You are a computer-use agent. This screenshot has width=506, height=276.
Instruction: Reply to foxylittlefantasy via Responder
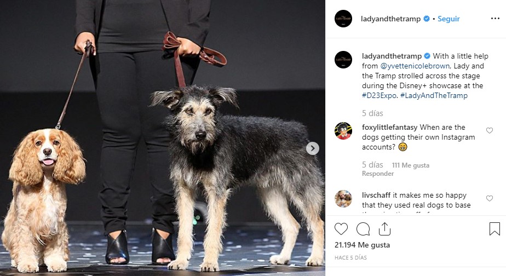pyautogui.click(x=378, y=174)
